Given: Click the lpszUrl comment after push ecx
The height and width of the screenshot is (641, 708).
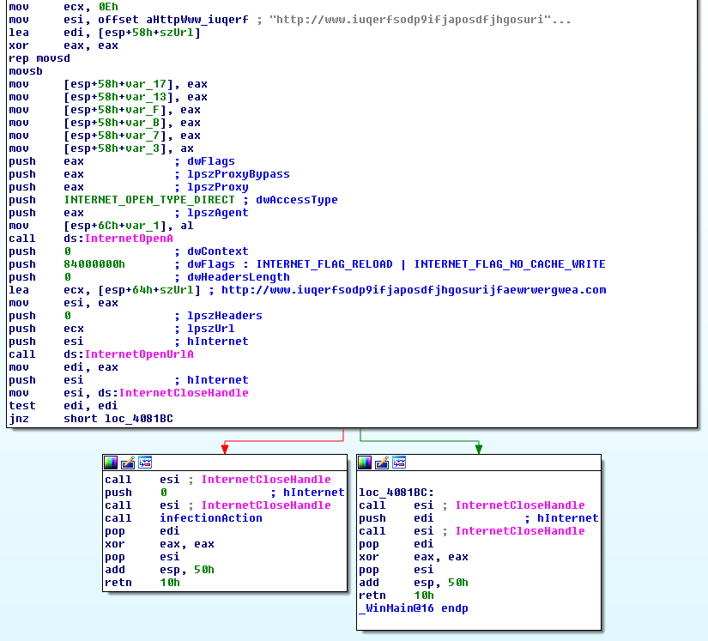Looking at the screenshot, I should point(211,329).
